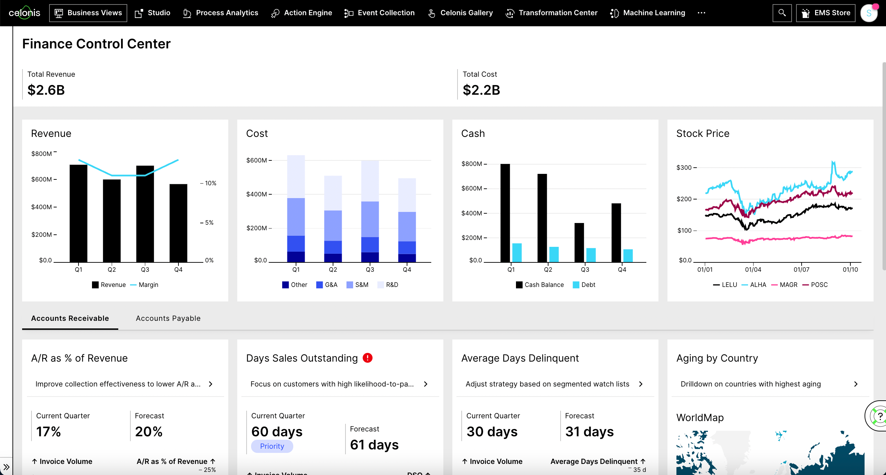Open the Business Views icon
This screenshot has width=886, height=475.
[59, 13]
